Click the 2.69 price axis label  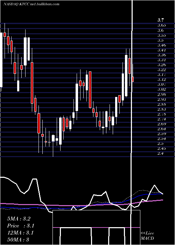162,124
